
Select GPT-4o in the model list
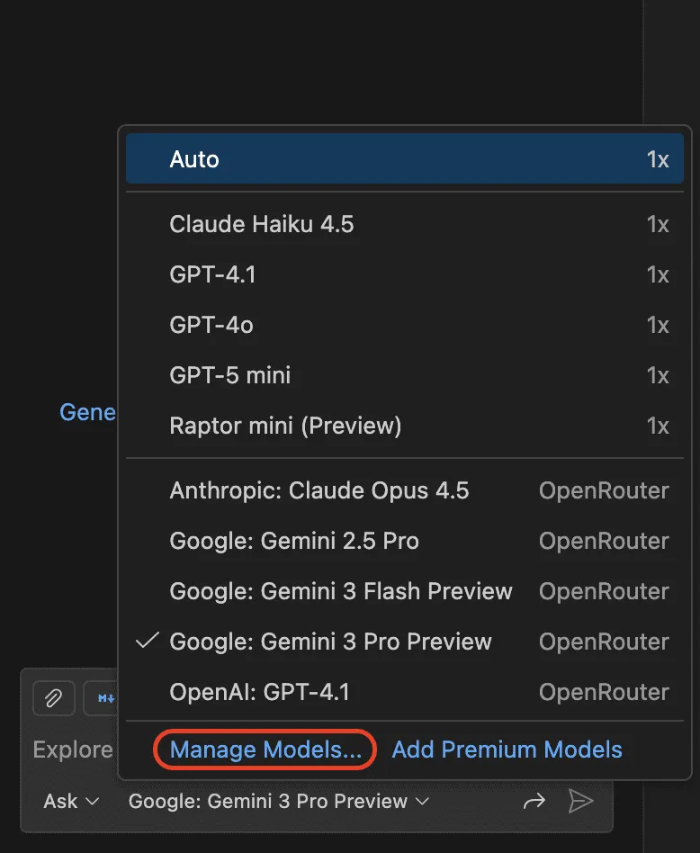pyautogui.click(x=404, y=325)
